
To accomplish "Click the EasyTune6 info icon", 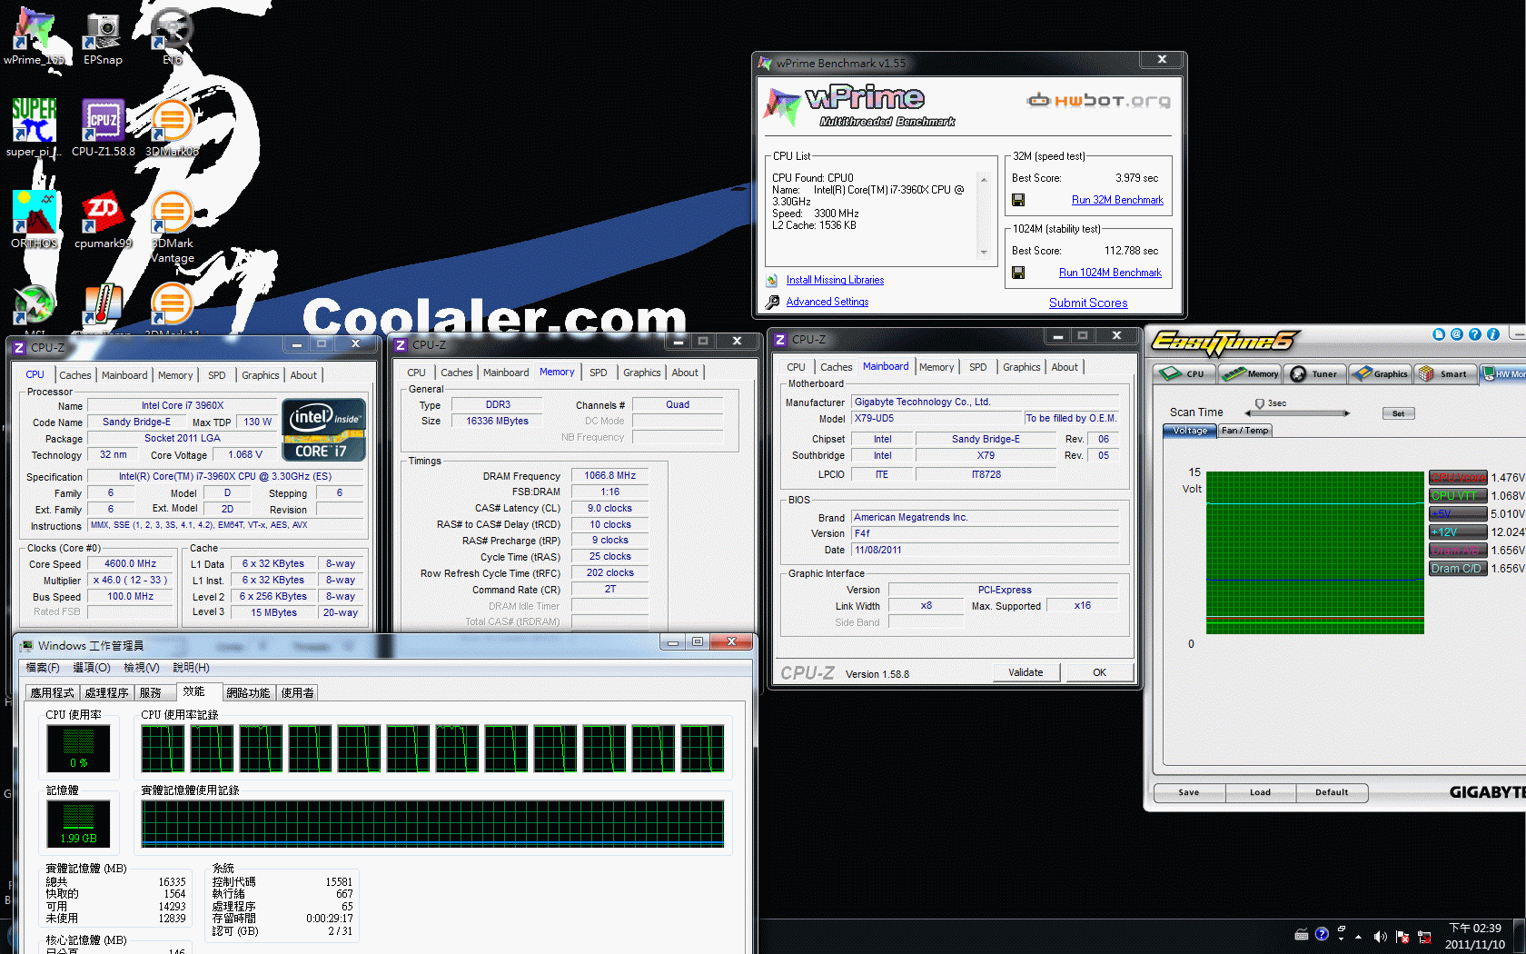I will tap(1493, 334).
